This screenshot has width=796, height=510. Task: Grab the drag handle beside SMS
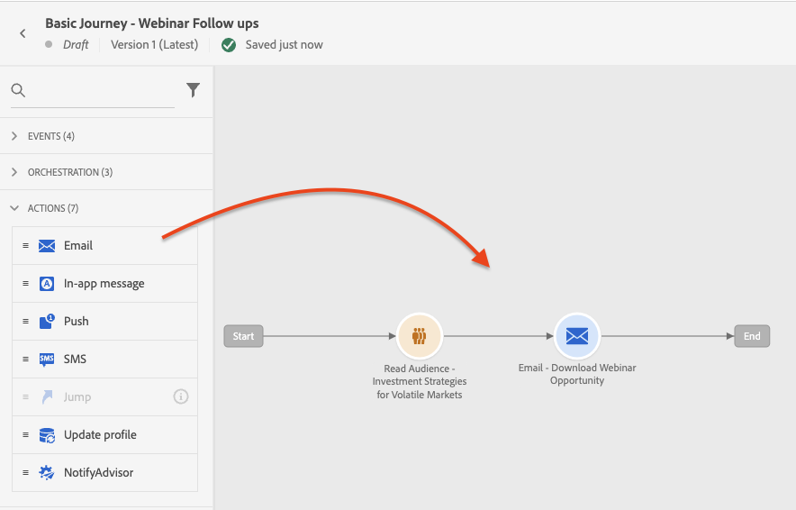tap(25, 360)
